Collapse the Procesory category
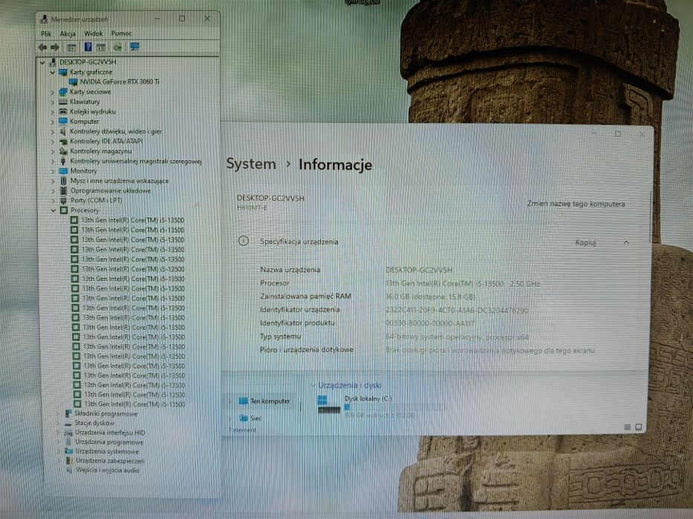The height and width of the screenshot is (519, 693). click(x=53, y=211)
